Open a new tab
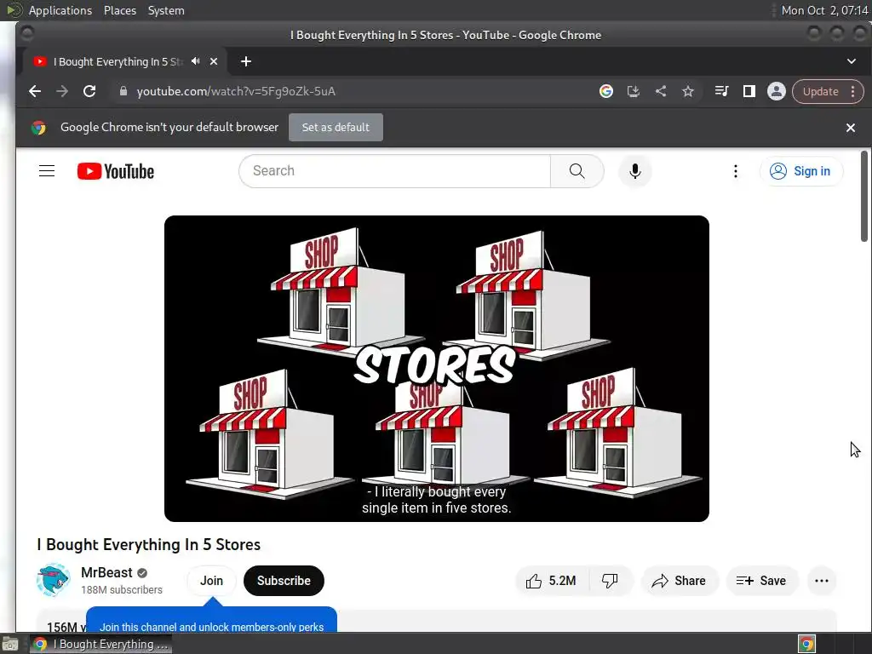 pos(246,61)
